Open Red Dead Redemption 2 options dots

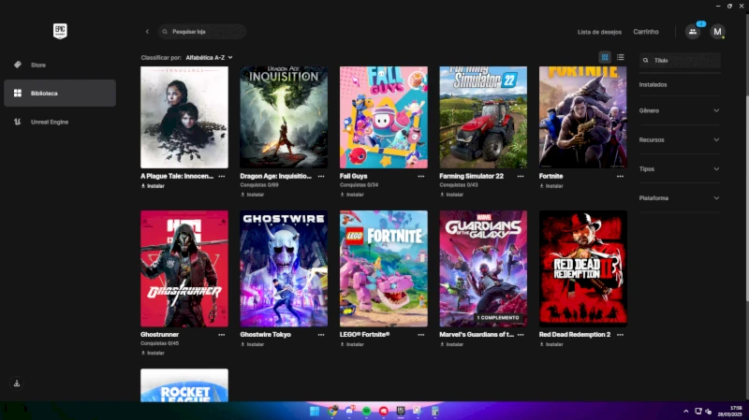coord(620,335)
